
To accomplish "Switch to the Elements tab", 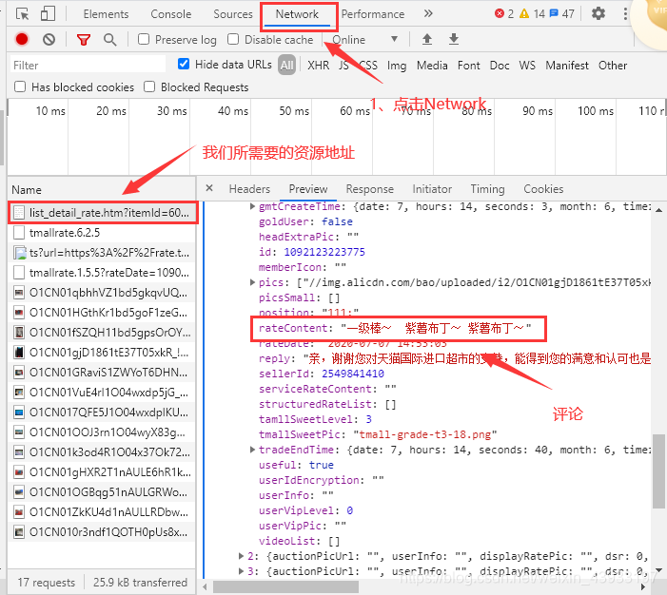I will pyautogui.click(x=106, y=14).
